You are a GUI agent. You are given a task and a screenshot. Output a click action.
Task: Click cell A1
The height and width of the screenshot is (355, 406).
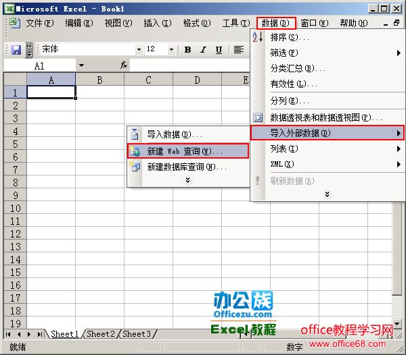point(51,92)
